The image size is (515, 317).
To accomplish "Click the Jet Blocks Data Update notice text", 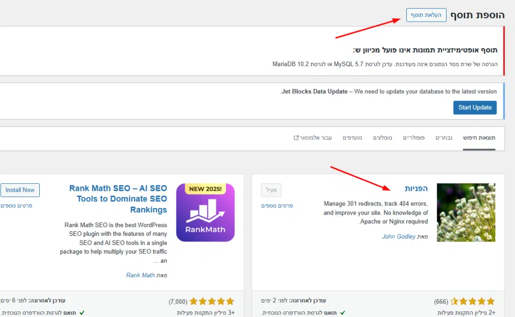I will click(x=389, y=91).
